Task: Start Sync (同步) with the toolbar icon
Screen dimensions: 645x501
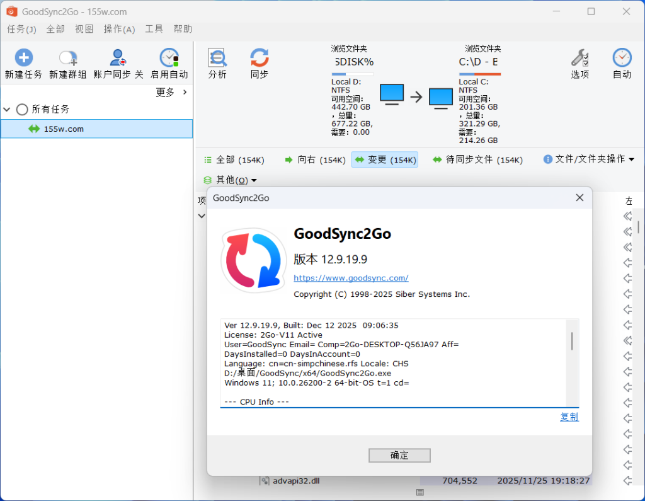Action: click(x=260, y=59)
